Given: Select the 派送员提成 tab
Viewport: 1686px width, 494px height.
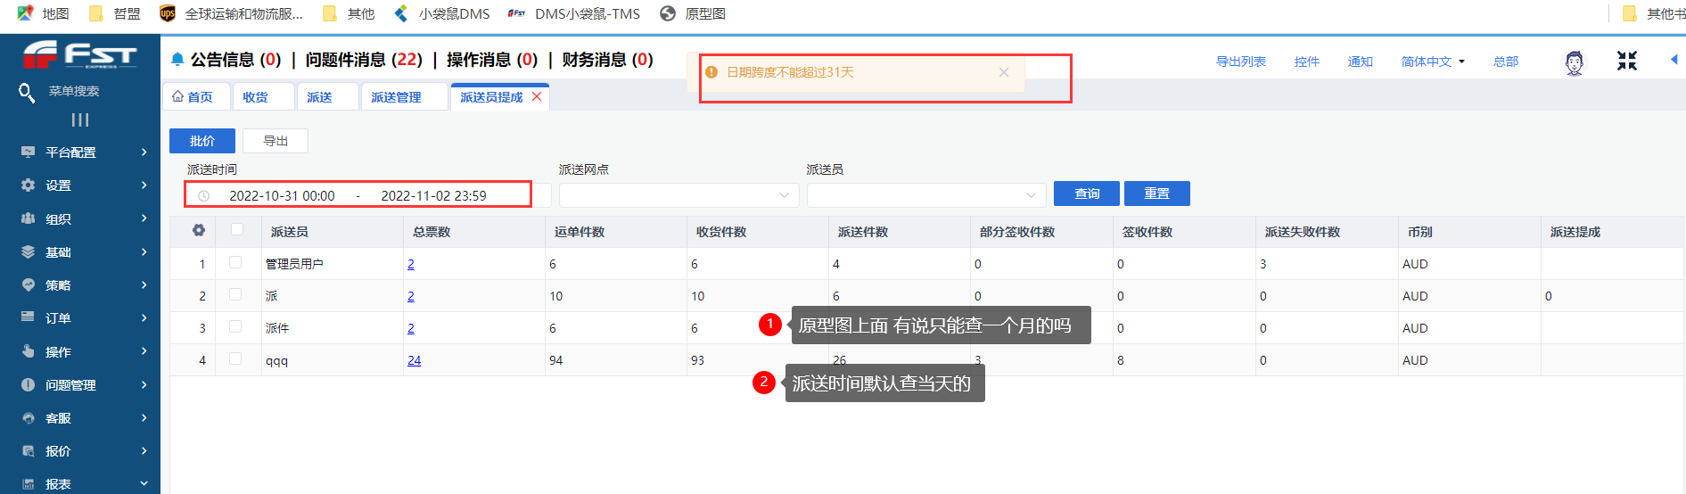Looking at the screenshot, I should (x=491, y=97).
